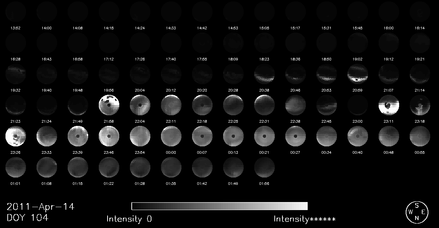Screen dimensions: 439x228
Task: Pick the disk image labeled 00:13
Action: (x=233, y=136)
